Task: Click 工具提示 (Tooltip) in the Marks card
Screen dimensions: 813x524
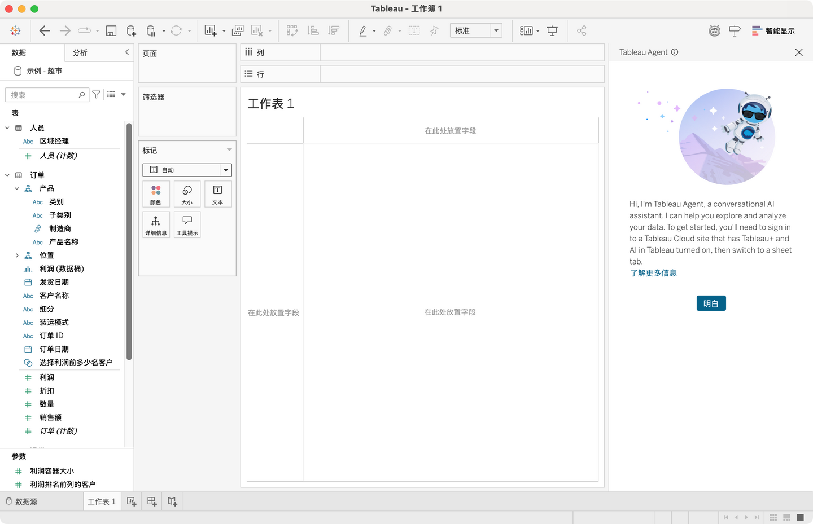Action: pyautogui.click(x=187, y=224)
